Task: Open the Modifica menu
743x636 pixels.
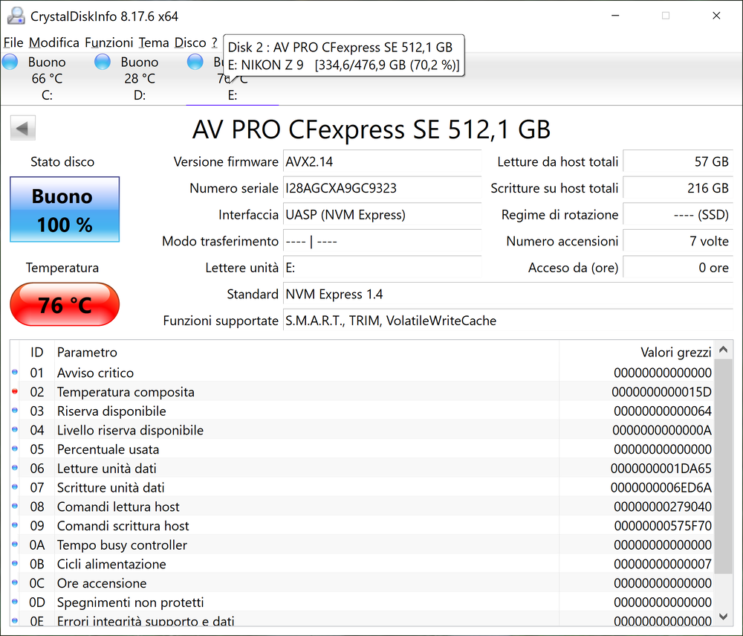Action: (x=54, y=42)
